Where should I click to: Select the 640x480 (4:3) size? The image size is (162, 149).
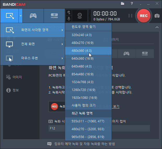click(88, 66)
